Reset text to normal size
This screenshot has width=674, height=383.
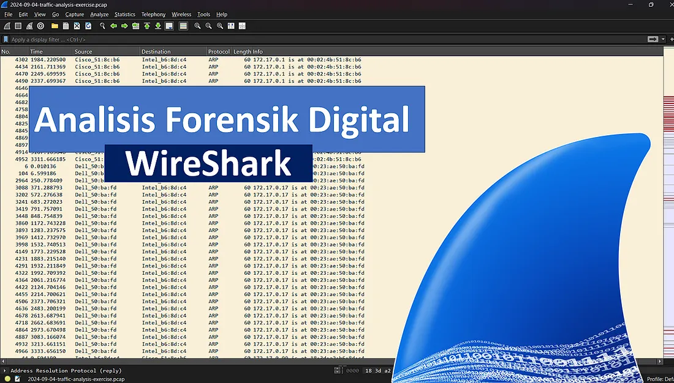click(219, 26)
